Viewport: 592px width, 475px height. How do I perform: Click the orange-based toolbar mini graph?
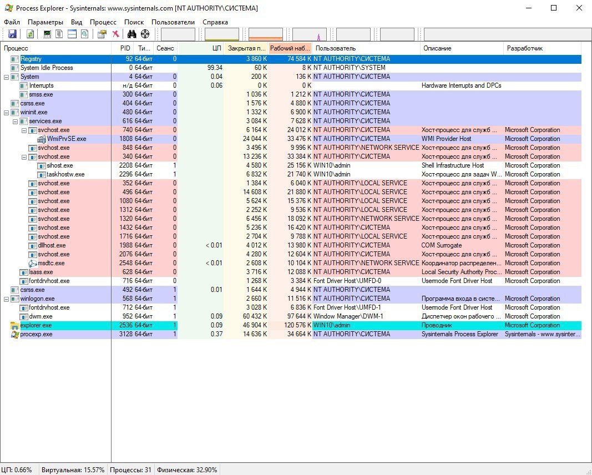(266, 34)
